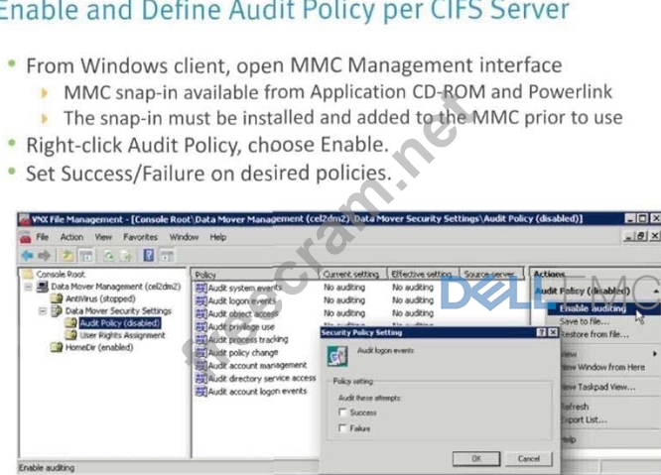Click Restore from file action
This screenshot has height=475, width=661.
coord(594,334)
